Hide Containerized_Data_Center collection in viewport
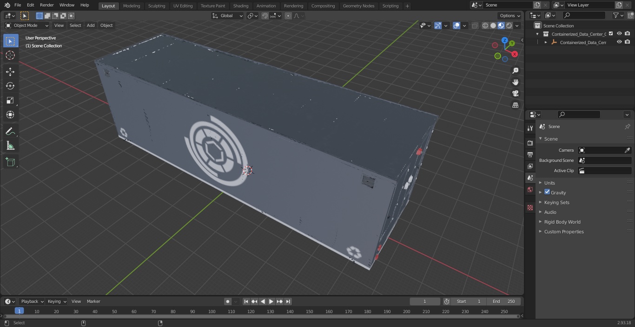This screenshot has width=635, height=327. tap(619, 33)
